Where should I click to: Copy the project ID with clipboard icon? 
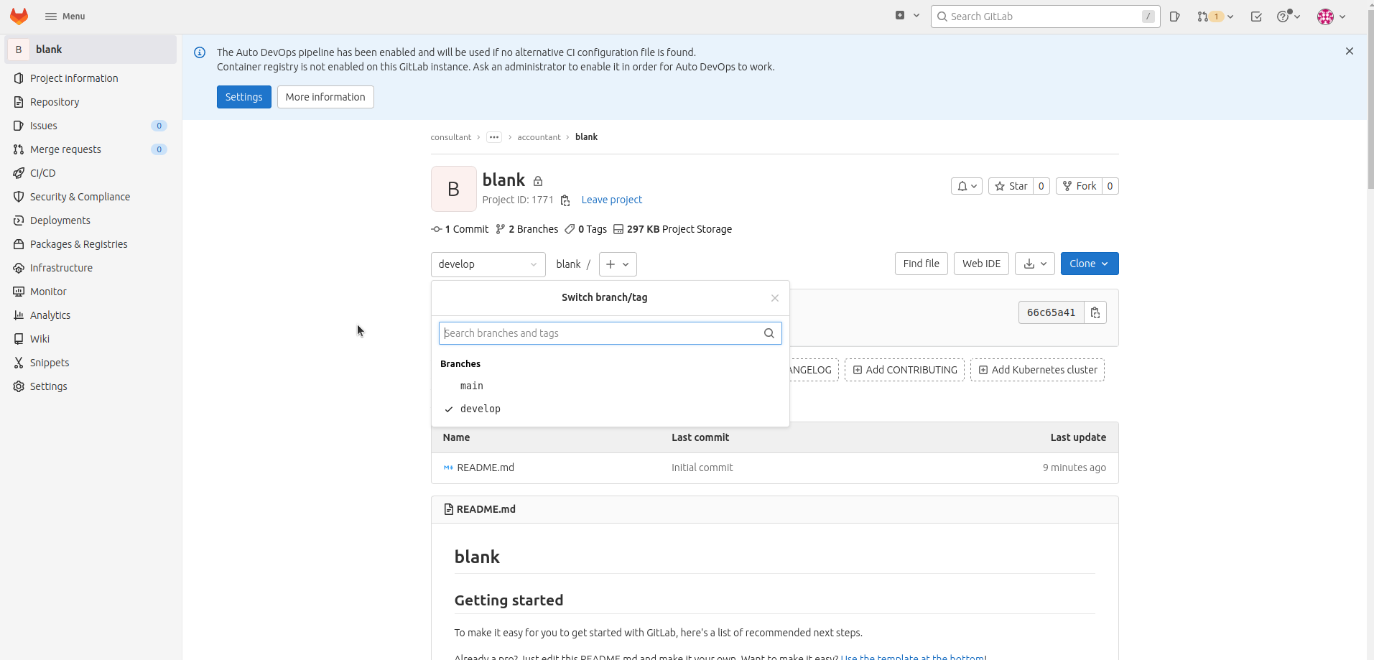tap(565, 200)
